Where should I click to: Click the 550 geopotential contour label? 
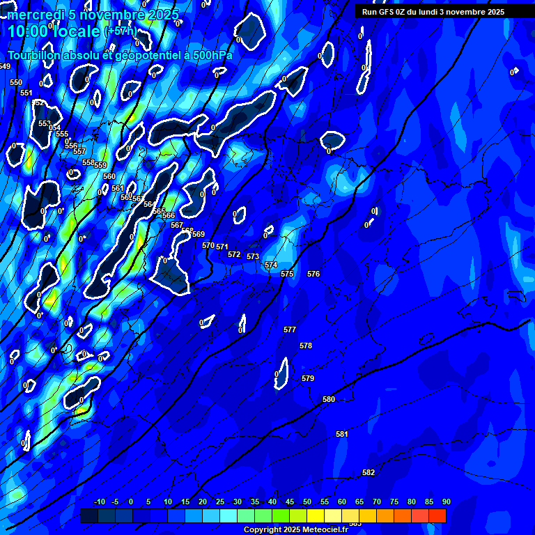pyautogui.click(x=16, y=82)
